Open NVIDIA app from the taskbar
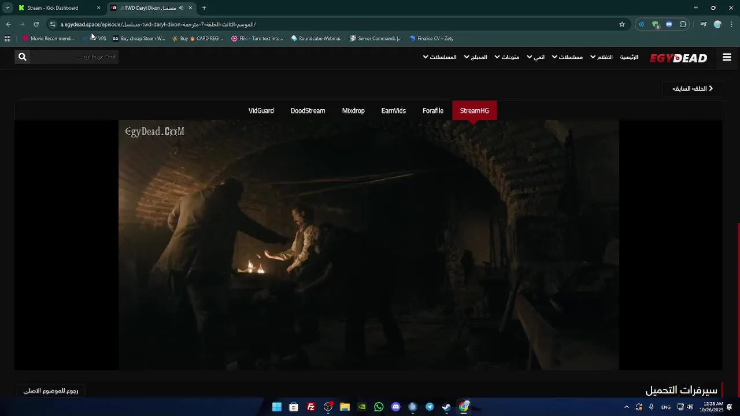The height and width of the screenshot is (416, 740). (x=362, y=407)
